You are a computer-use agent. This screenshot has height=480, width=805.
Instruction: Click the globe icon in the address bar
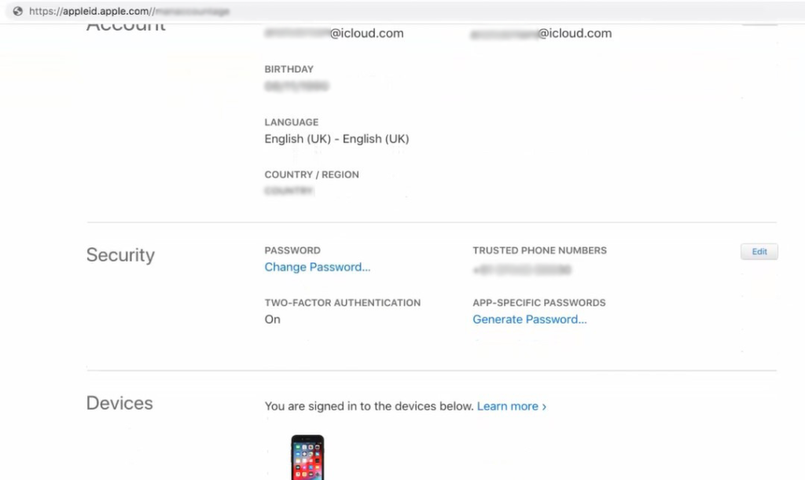click(18, 11)
